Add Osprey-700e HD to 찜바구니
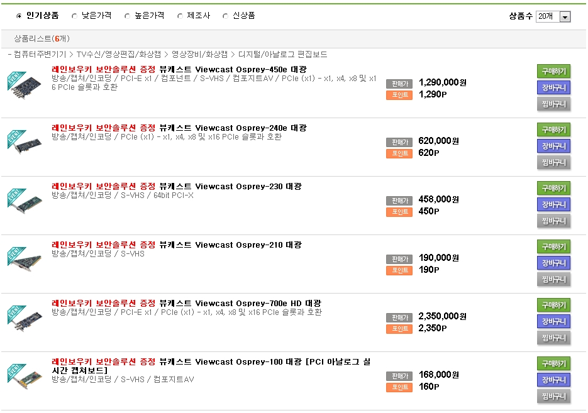Screen dimensions: 588x413 coord(553,338)
